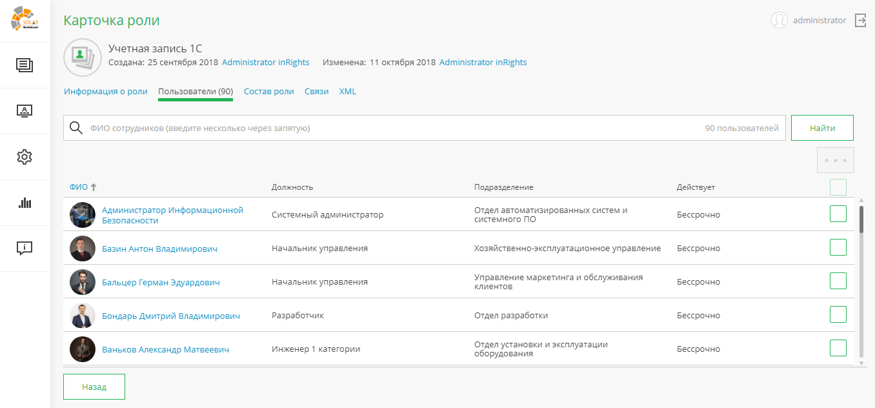875x408 pixels.
Task: Click the Solar logo icon in sidebar
Action: click(25, 19)
